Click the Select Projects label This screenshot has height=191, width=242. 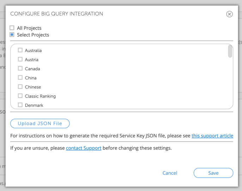tap(33, 35)
